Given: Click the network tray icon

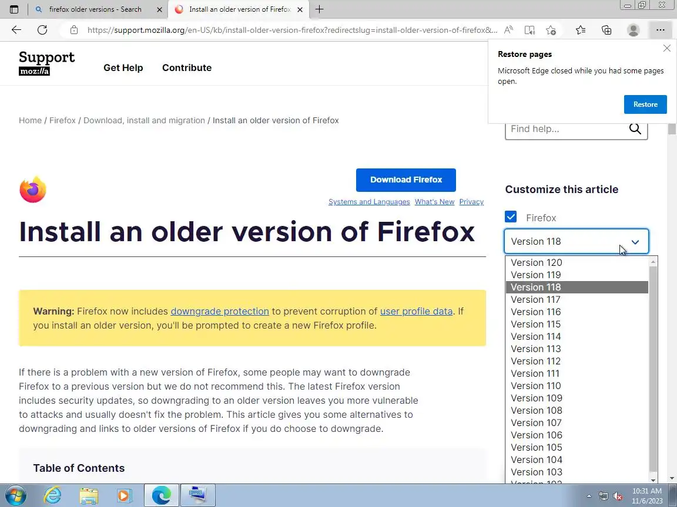Looking at the screenshot, I should point(603,496).
